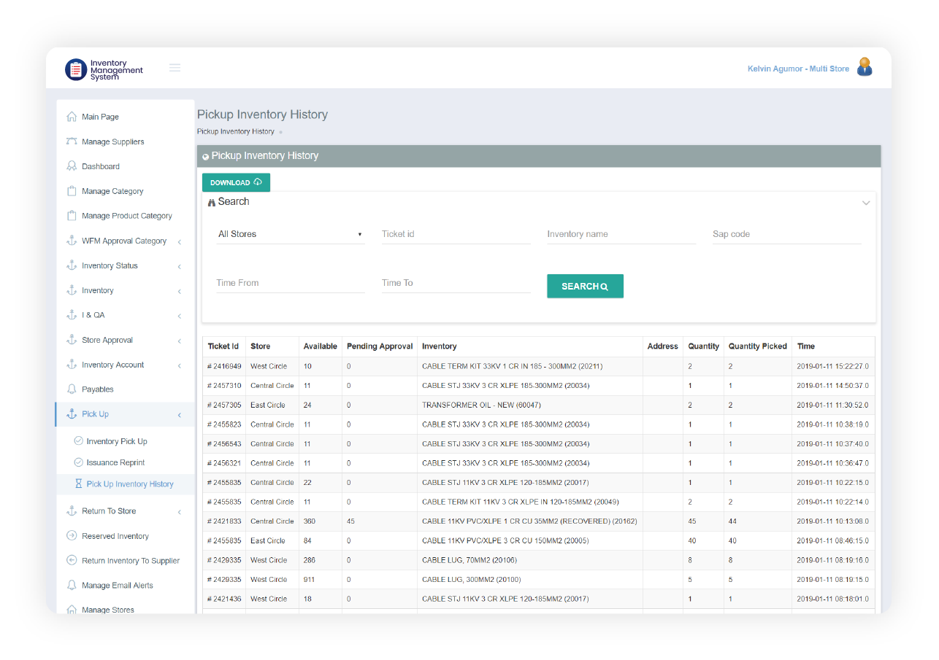The width and height of the screenshot is (939, 660).
Task: Click the Ticket id input field
Action: pyautogui.click(x=456, y=234)
